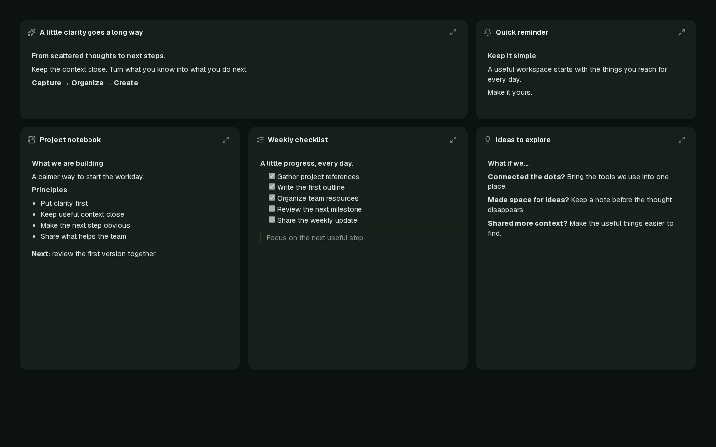Click the notebook icon in Project notebook card
This screenshot has height=447, width=716.
pyautogui.click(x=32, y=140)
